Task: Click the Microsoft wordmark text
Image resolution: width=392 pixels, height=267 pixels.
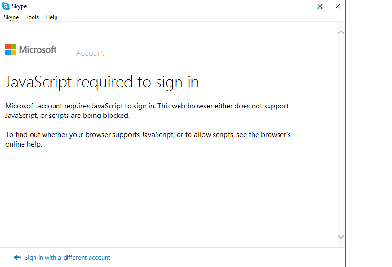Action: 38,50
